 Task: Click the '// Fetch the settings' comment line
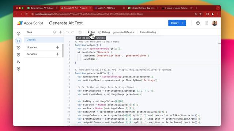point(106,87)
